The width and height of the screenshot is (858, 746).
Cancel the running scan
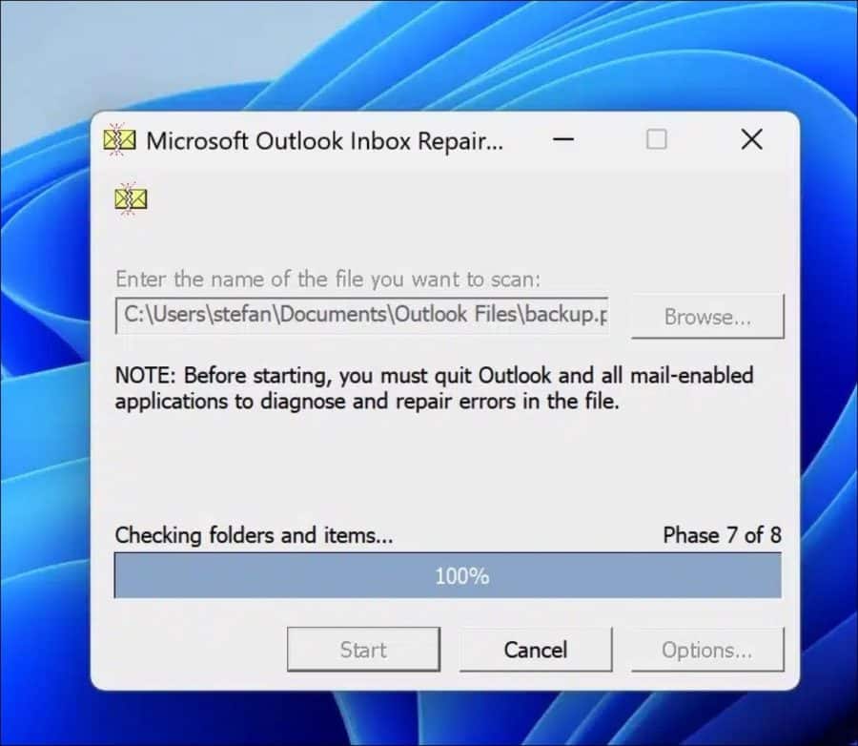pos(535,650)
